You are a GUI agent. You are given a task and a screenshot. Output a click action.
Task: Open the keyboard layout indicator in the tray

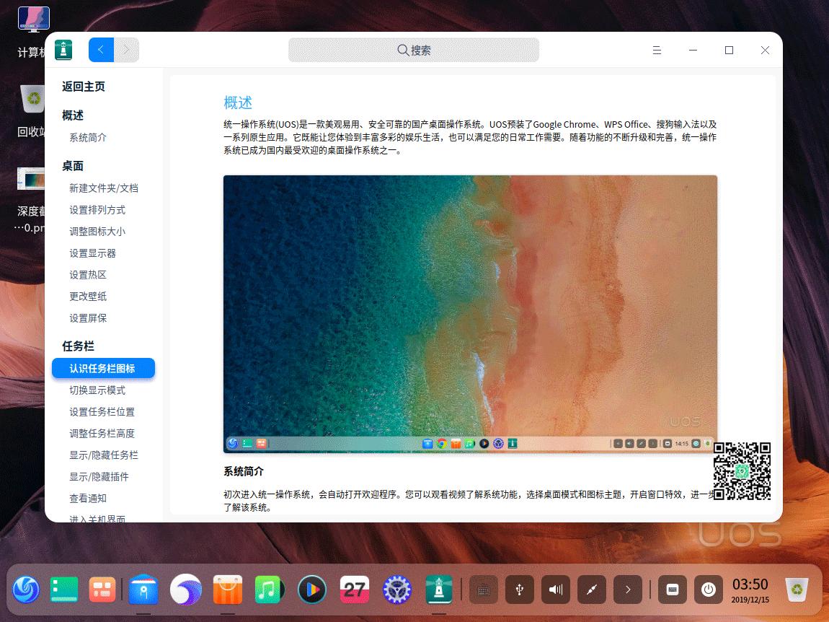click(x=483, y=590)
